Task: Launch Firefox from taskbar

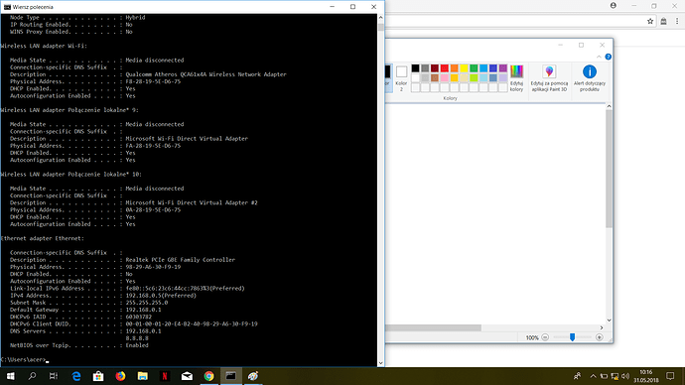Action: point(120,376)
